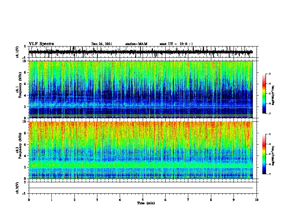Pick the ch.2 spectrogram color scale bar
The width and height of the screenshot is (289, 224).
coord(264,154)
